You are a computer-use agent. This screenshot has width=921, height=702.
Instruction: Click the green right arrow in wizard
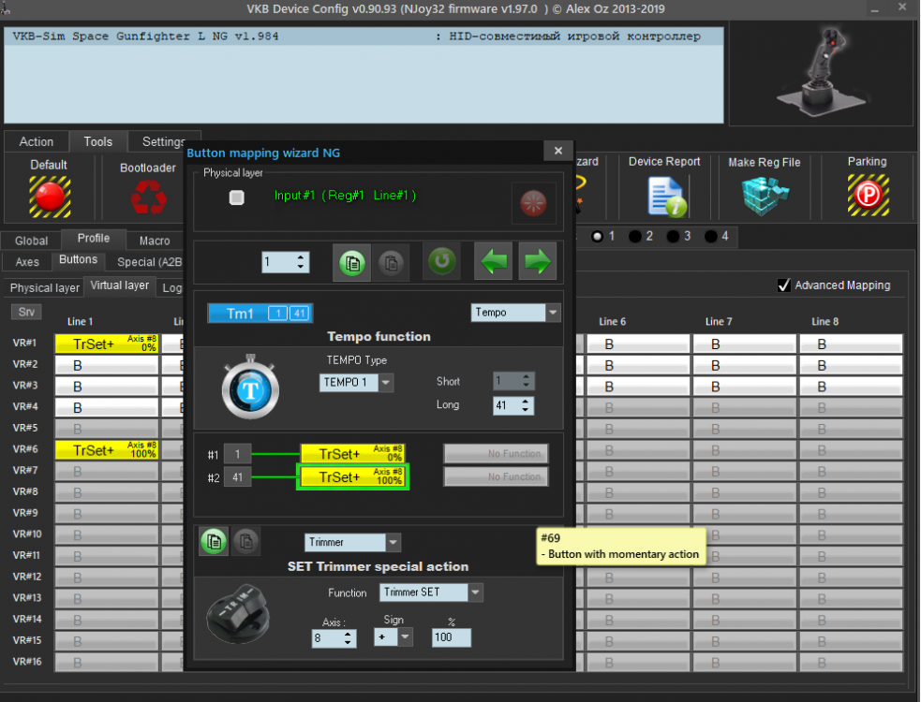[537, 261]
